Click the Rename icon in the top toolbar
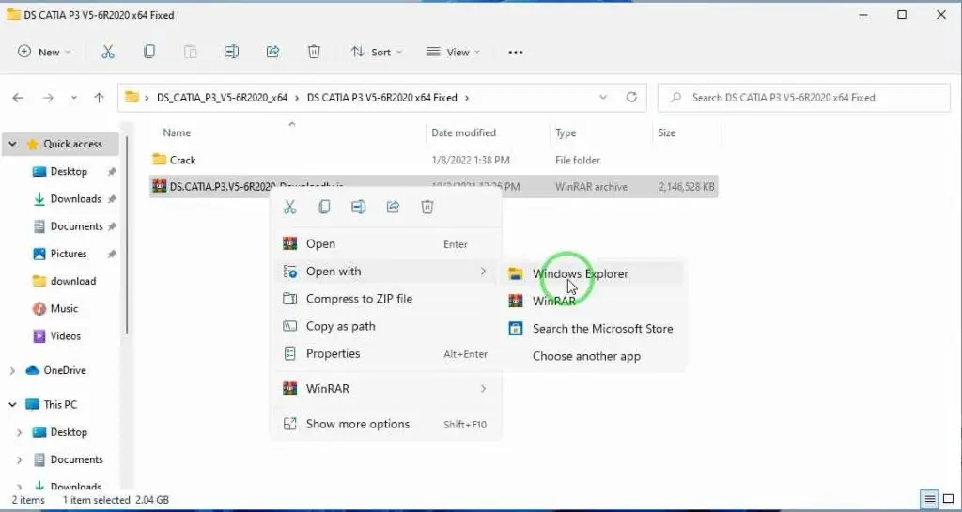Image resolution: width=962 pixels, height=512 pixels. tap(232, 52)
